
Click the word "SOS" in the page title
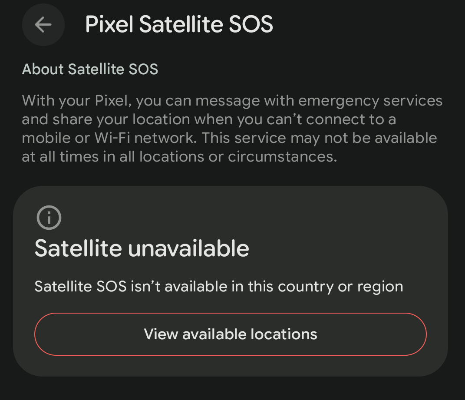point(251,24)
